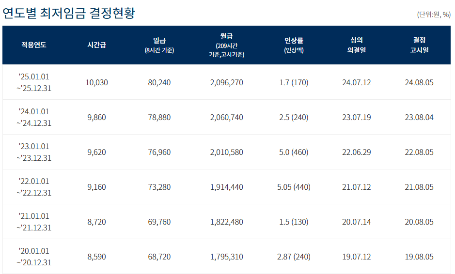Select the hourly wage 9,160 cell
Viewport: 455px width, 274px height.
[96, 187]
